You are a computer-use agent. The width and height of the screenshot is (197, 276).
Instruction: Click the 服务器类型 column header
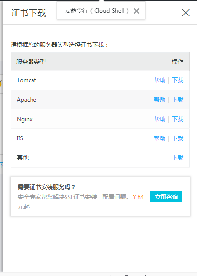point(31,62)
